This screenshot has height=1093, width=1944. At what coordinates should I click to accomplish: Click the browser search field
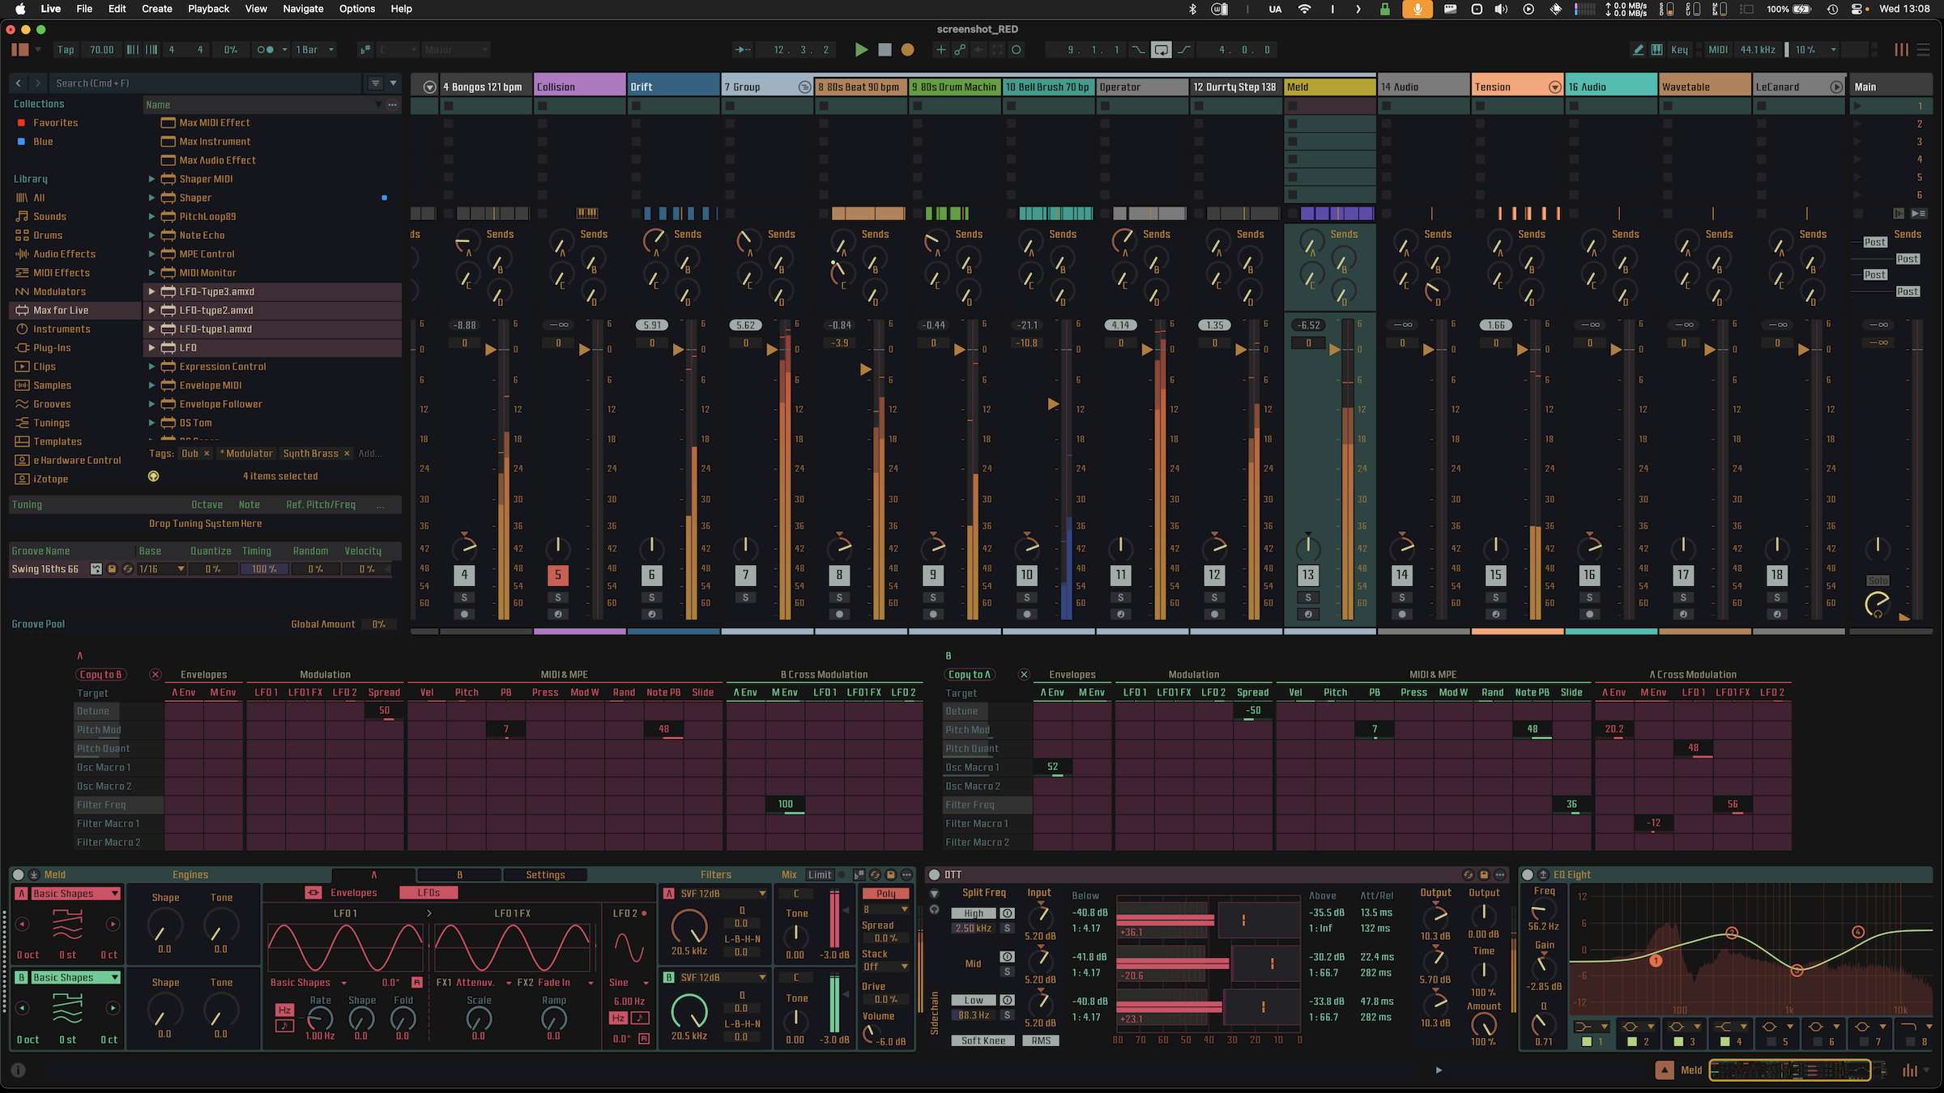202,83
